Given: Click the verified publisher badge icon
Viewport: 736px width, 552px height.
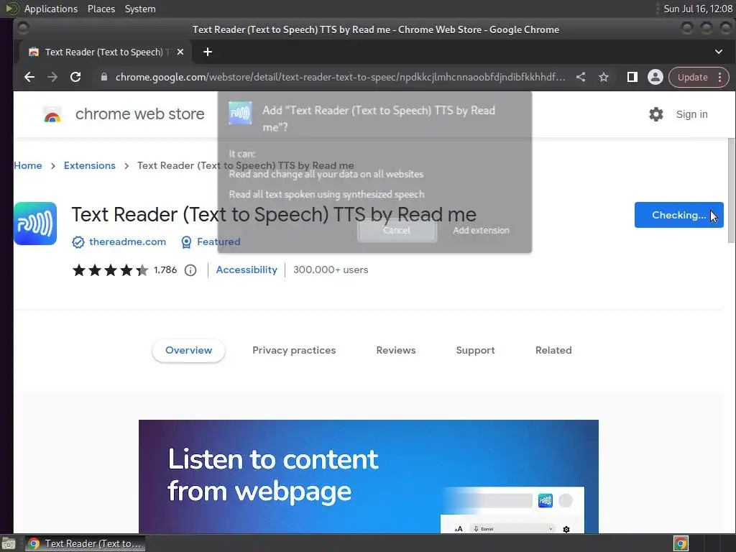Looking at the screenshot, I should [x=78, y=241].
